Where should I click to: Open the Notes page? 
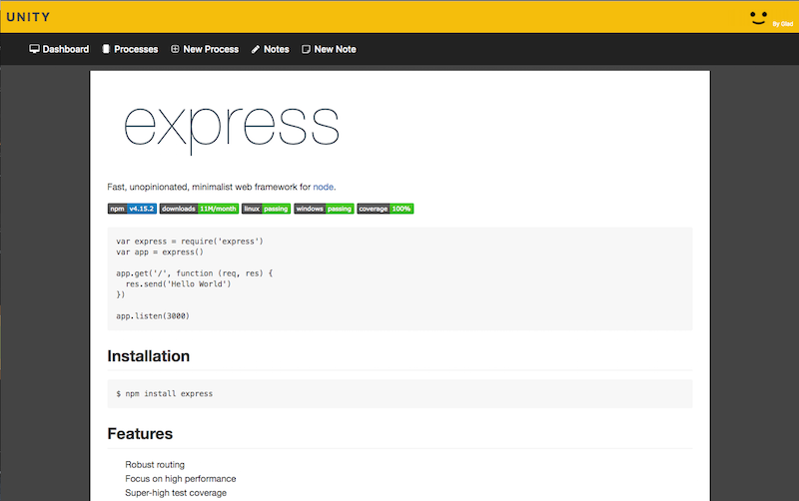click(270, 49)
